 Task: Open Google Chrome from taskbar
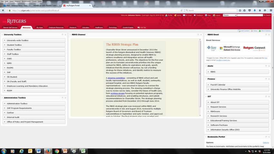click(x=57, y=151)
